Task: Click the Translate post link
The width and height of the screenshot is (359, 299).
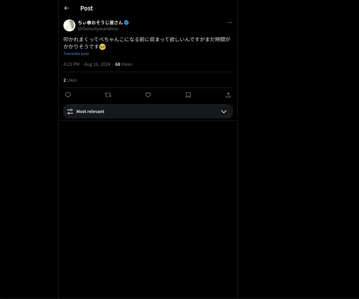Action: click(x=76, y=54)
